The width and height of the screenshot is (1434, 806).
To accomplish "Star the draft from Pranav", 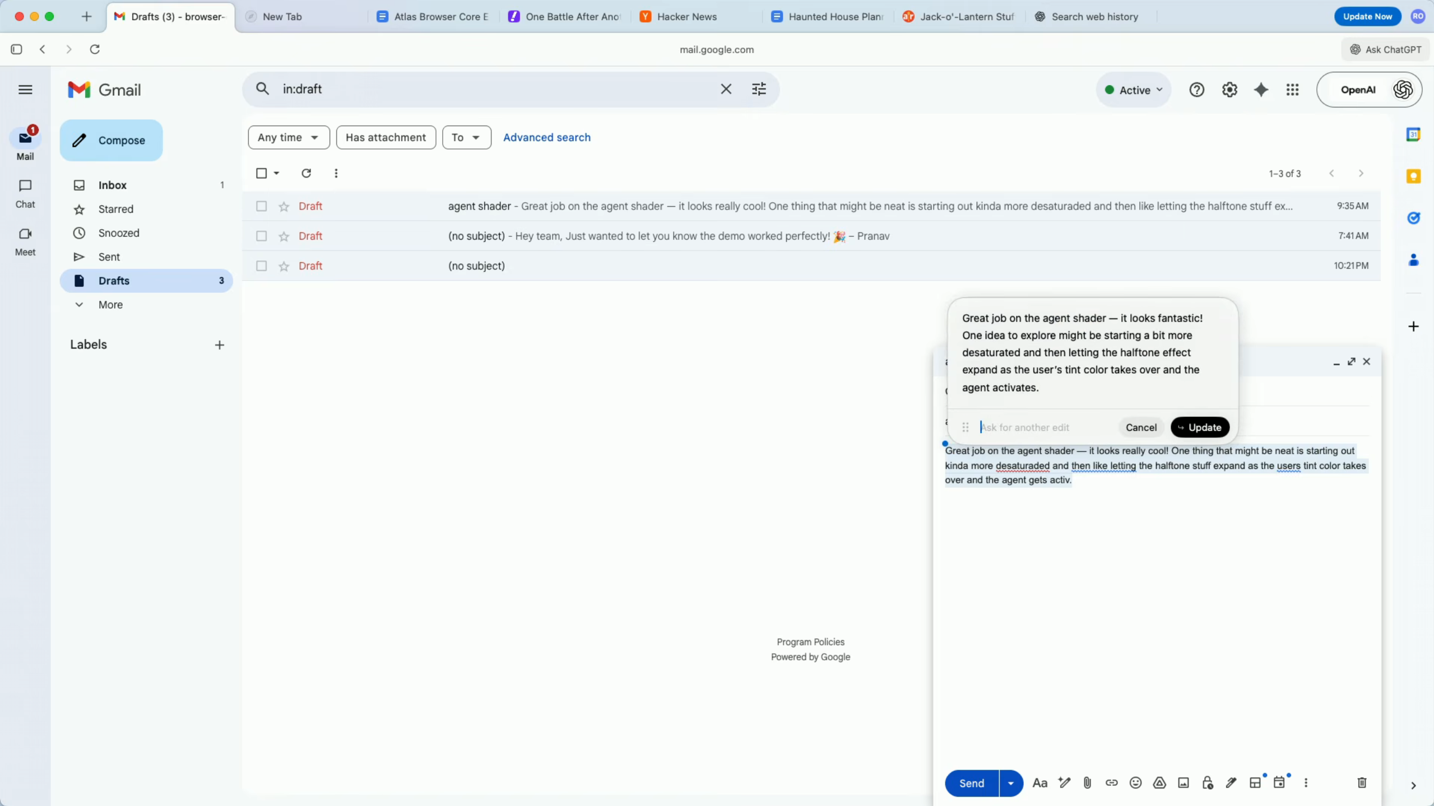I will click(283, 236).
